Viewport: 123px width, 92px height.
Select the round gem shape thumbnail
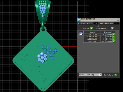click(81, 33)
